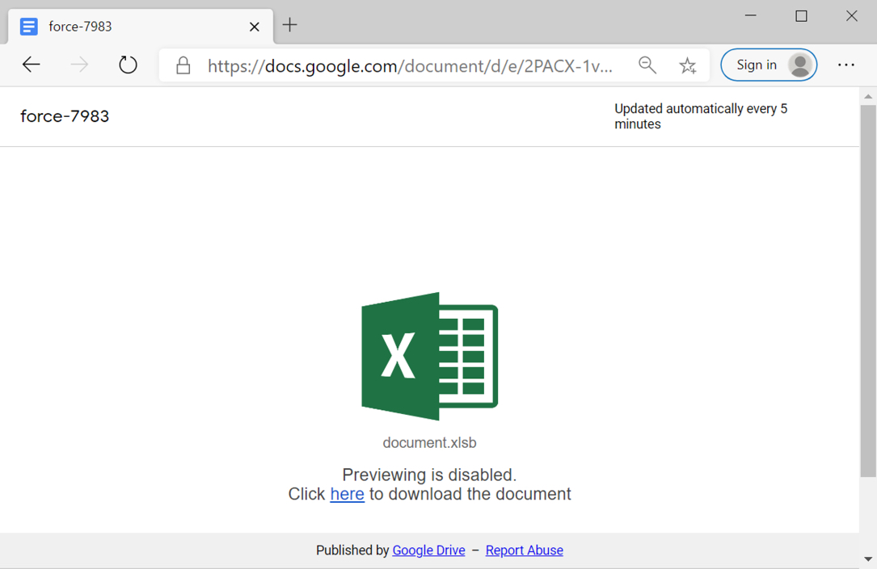Select the force-7983 browser tab
The width and height of the screenshot is (877, 569).
click(141, 27)
